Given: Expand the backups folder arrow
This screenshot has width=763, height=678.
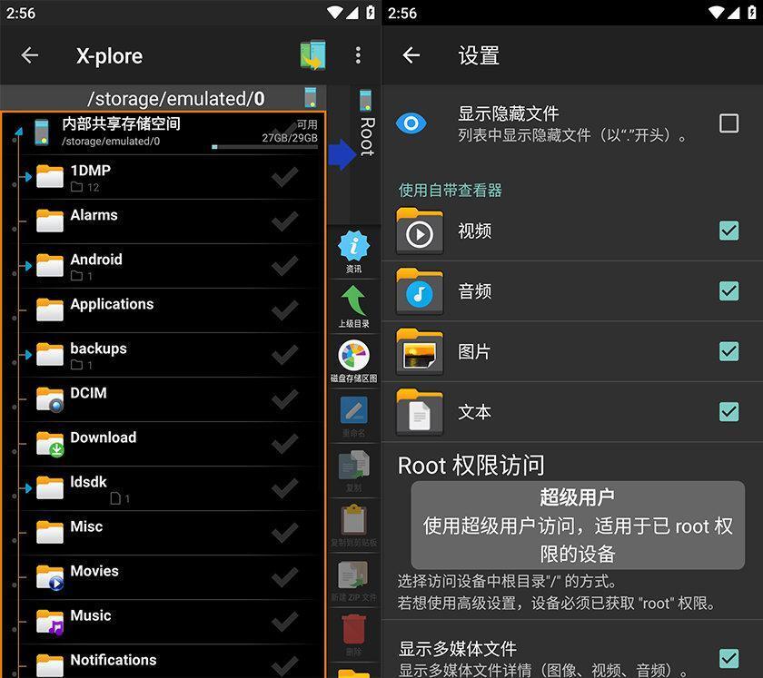Looking at the screenshot, I should 27,355.
